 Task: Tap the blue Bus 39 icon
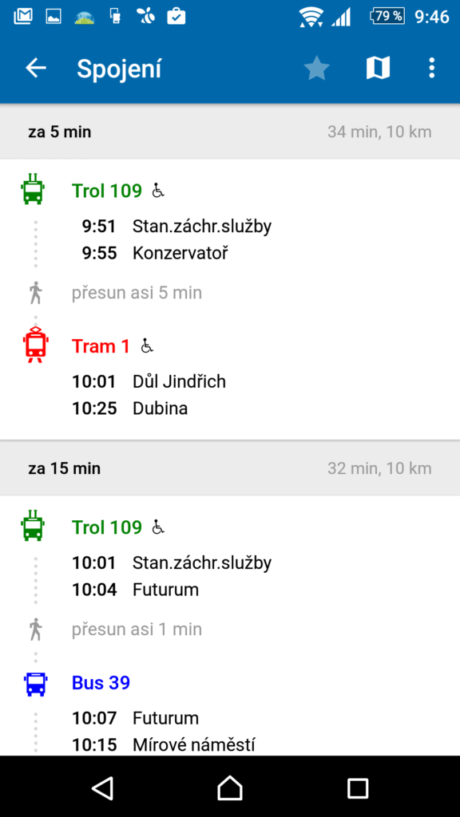(35, 684)
